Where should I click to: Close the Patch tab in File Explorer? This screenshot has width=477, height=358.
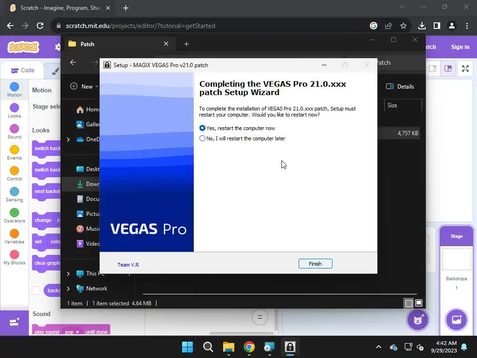(166, 44)
